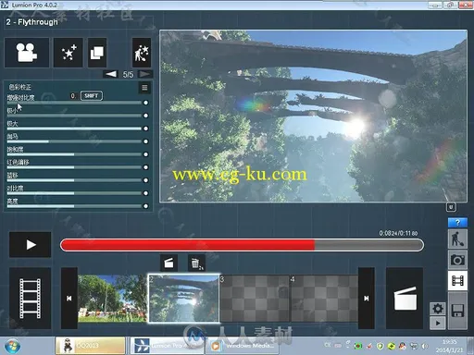This screenshot has height=355, width=474.
Task: Click the clapperboard icon above clip thumbnails
Action: 168,263
